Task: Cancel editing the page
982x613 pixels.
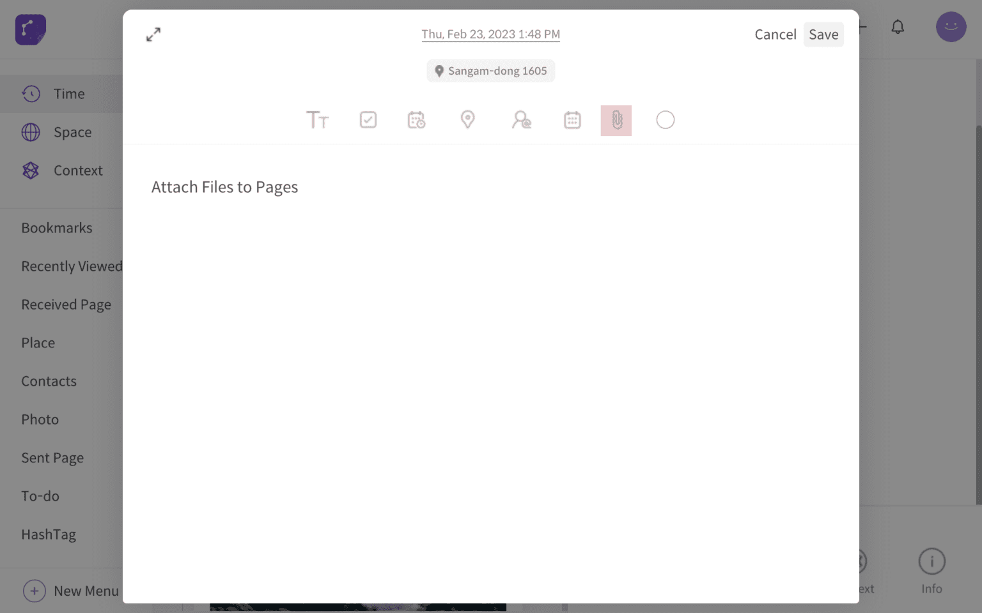Action: tap(775, 34)
